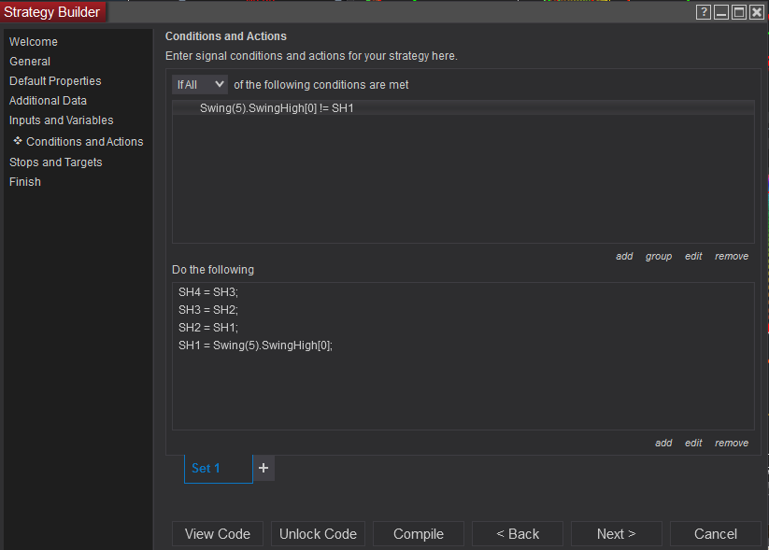Add a new condition set with plus icon
Viewport: 769px width, 550px height.
[263, 468]
